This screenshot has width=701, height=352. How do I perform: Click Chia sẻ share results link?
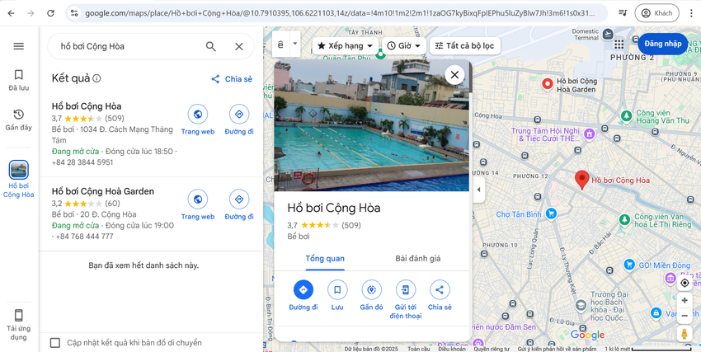(x=232, y=79)
